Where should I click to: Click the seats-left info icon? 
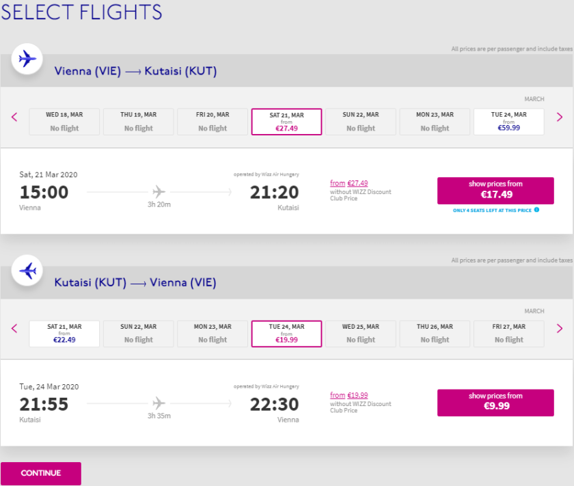536,210
